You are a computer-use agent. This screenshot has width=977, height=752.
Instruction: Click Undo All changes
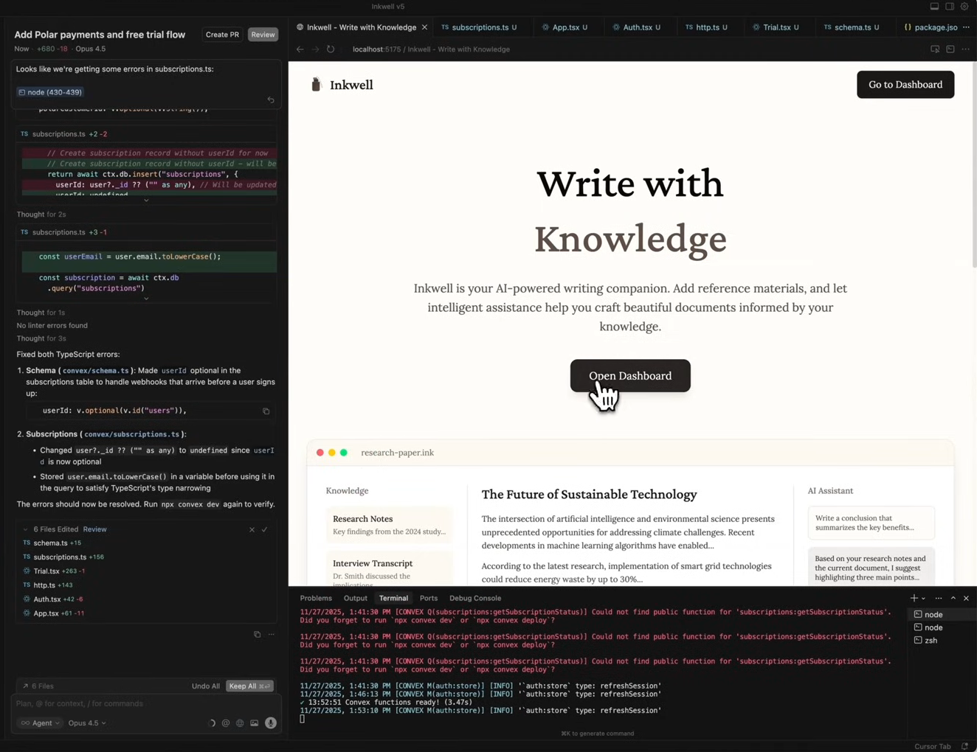(206, 686)
